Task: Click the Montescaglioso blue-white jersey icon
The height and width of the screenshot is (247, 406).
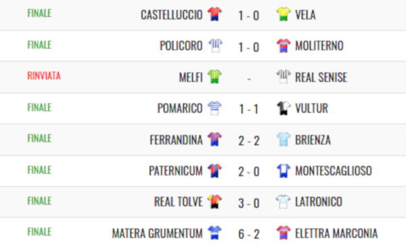Action: [x=284, y=171]
